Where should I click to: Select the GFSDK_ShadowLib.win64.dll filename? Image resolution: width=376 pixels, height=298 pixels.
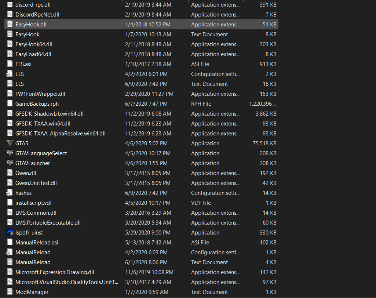coord(50,114)
